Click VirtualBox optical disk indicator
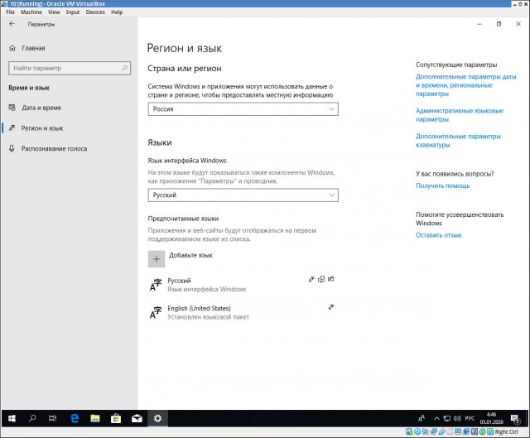 417,431
